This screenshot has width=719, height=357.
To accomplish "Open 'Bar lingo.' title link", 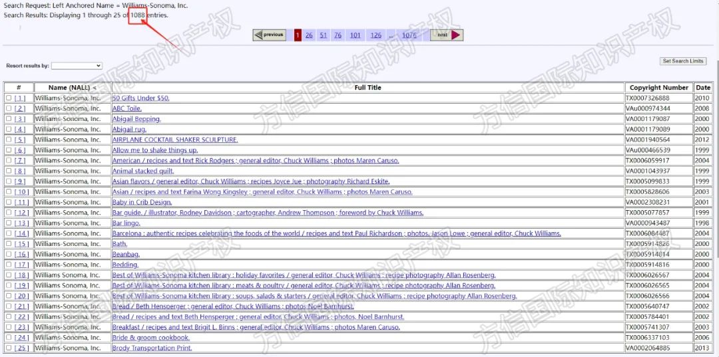I will (x=126, y=223).
